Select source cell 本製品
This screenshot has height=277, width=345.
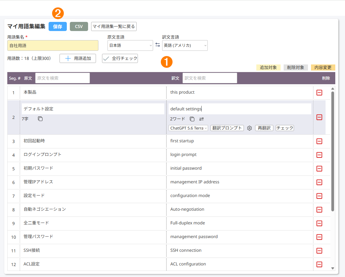[x=93, y=92]
